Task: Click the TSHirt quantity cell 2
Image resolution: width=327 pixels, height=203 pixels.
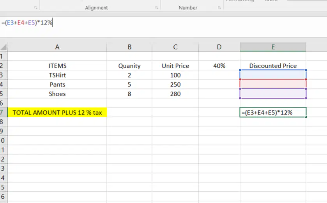Action: [129, 75]
